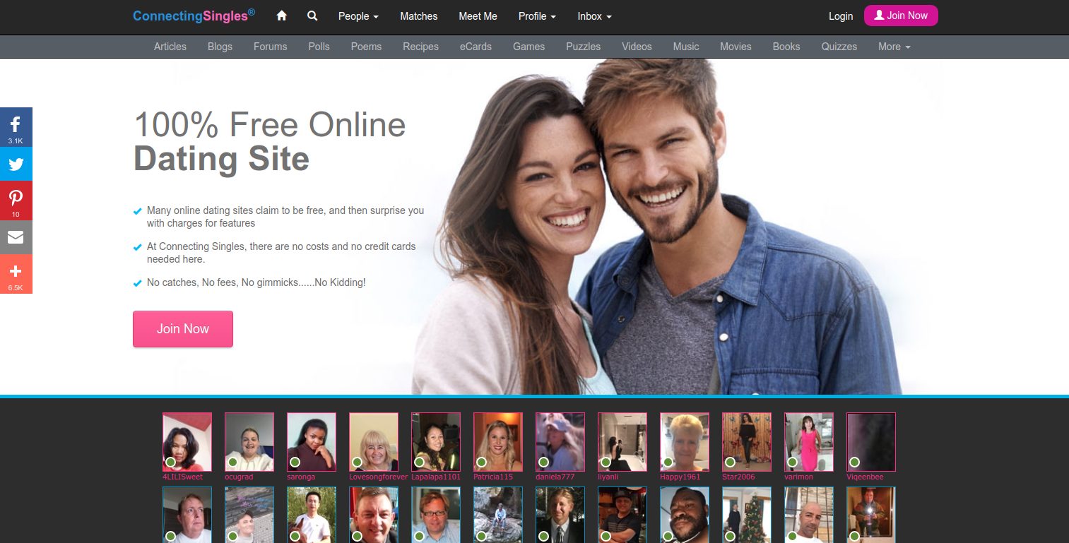Open the Polls section
The height and width of the screenshot is (543, 1069).
click(x=319, y=47)
